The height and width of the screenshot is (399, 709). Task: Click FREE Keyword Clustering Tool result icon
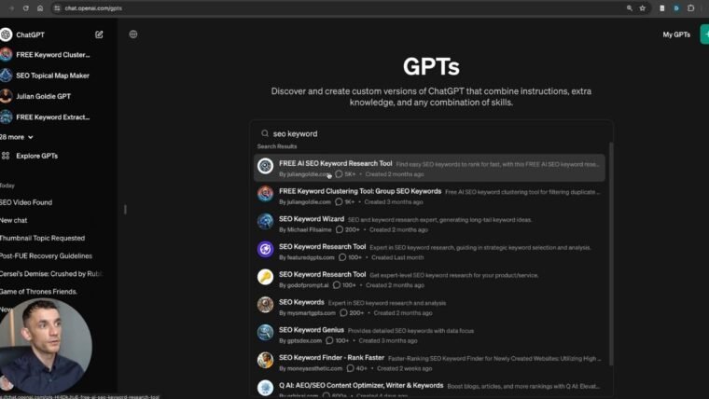point(266,193)
